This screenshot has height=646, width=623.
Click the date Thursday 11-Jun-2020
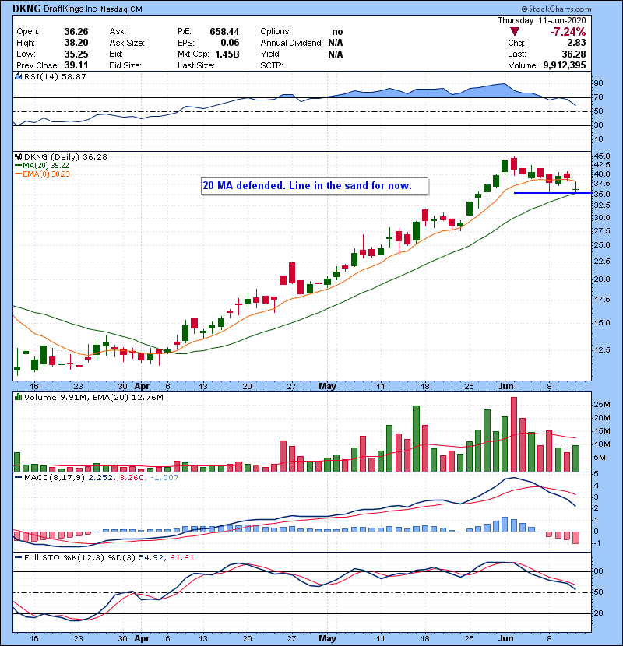click(x=542, y=20)
